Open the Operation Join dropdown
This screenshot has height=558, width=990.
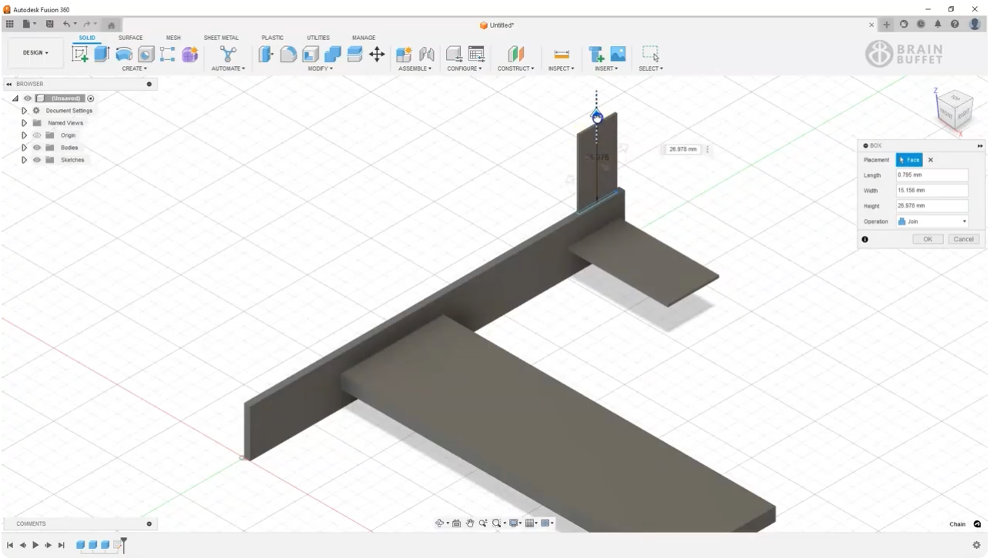point(932,221)
